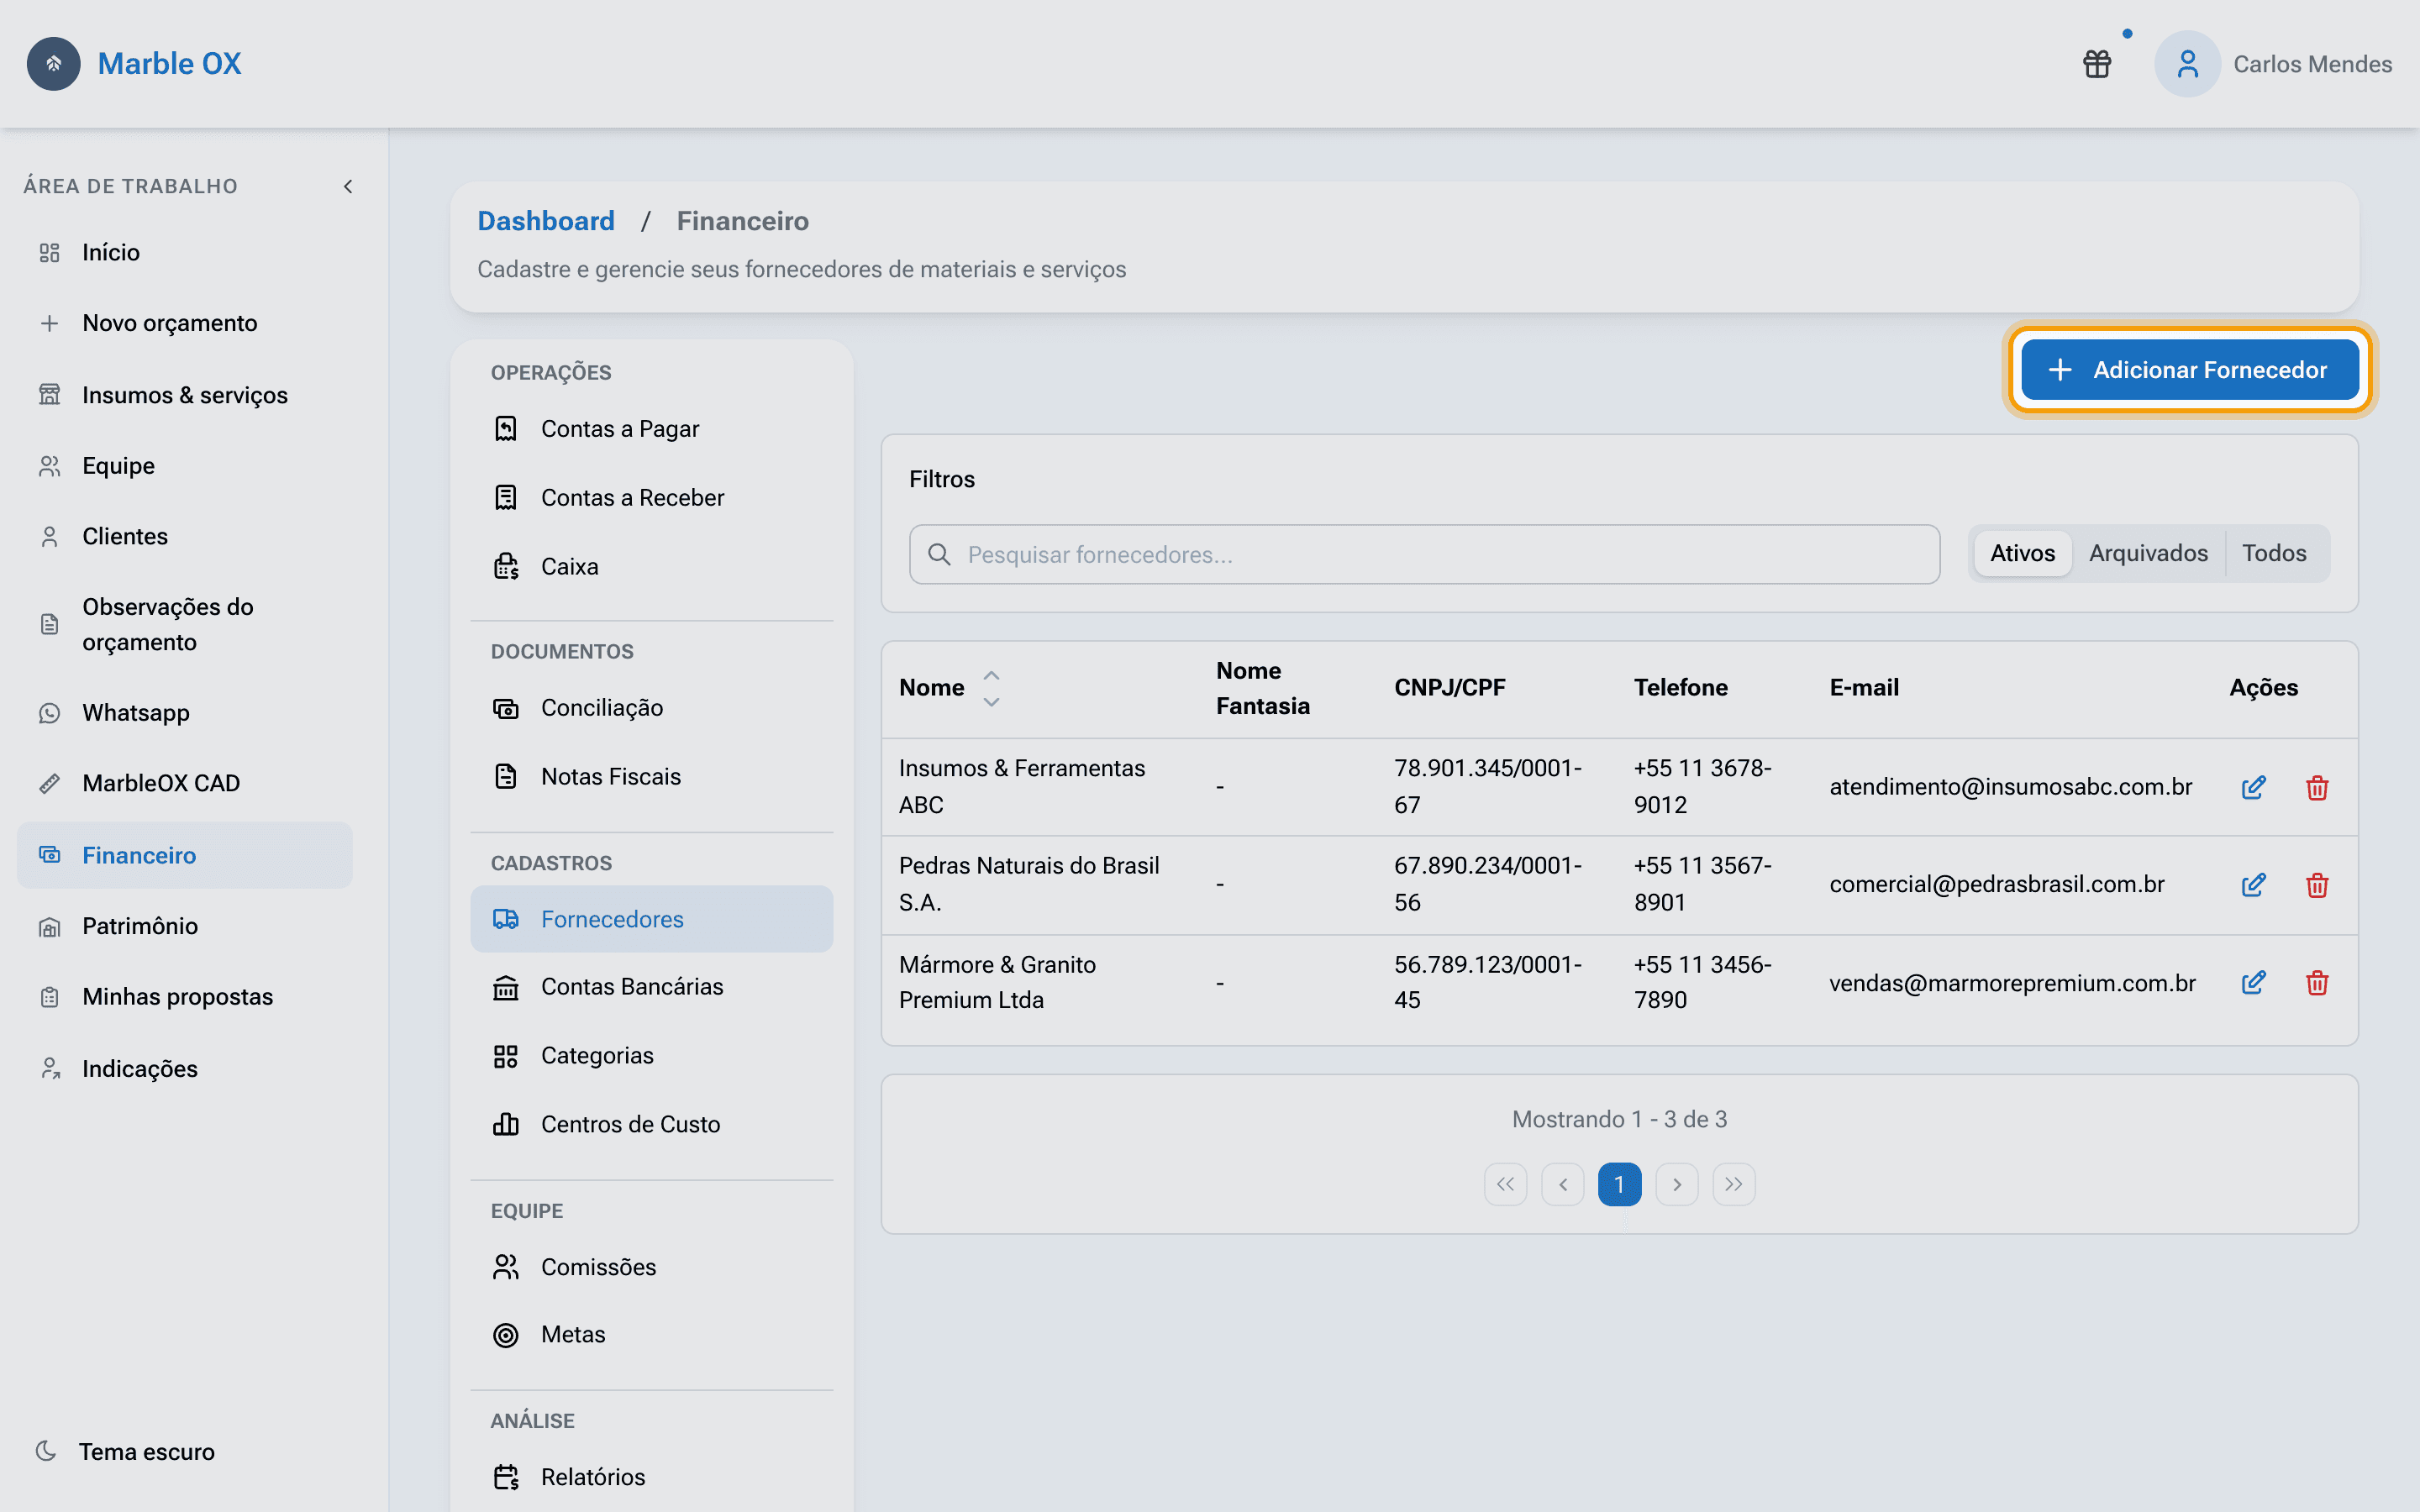The width and height of the screenshot is (2420, 1512).
Task: Edit Pedras Naturais do Brasil S.A.
Action: coord(2253,885)
